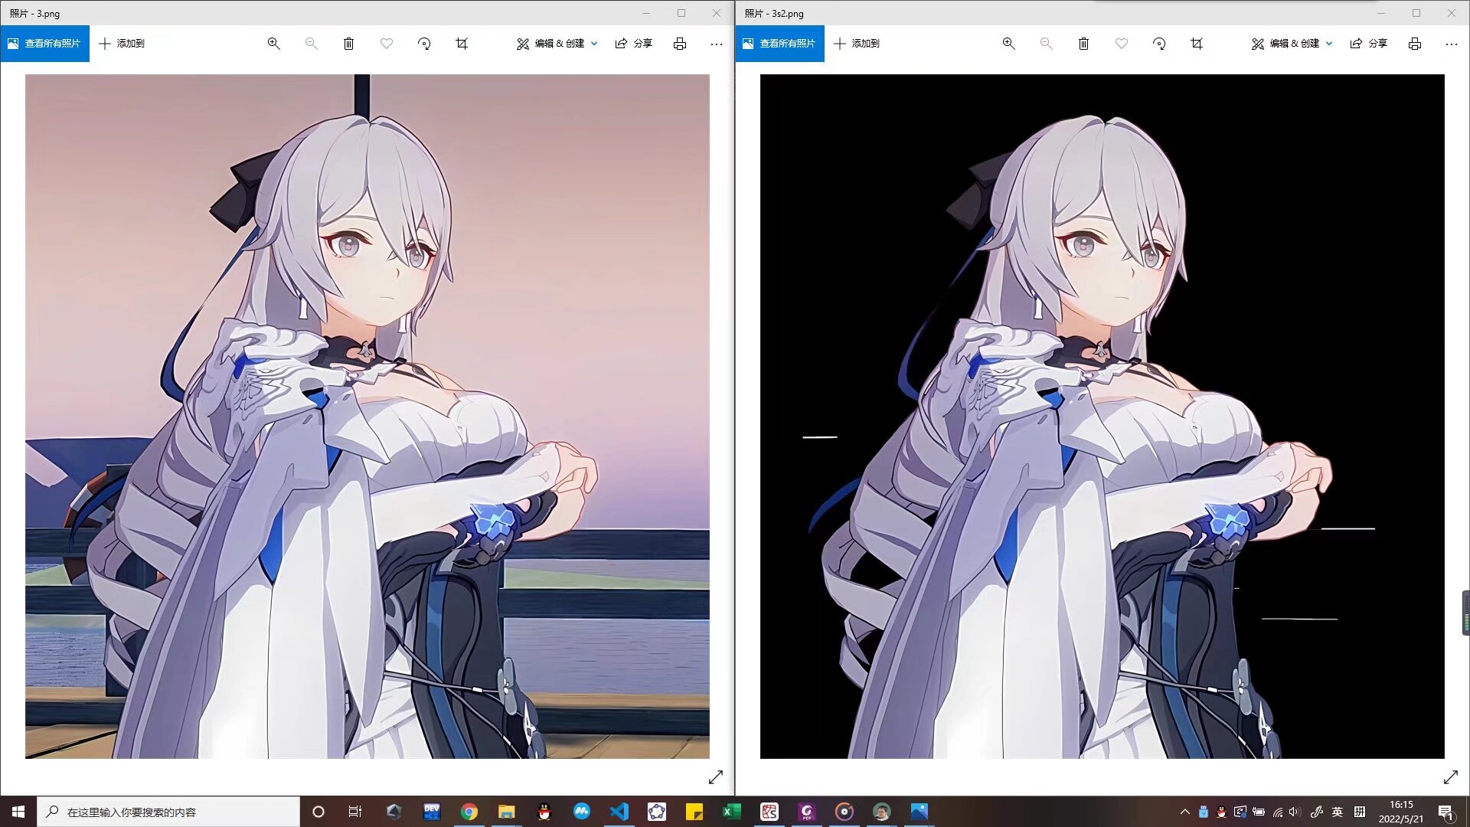The width and height of the screenshot is (1470, 827).
Task: Open File Explorer from the taskbar
Action: point(507,812)
